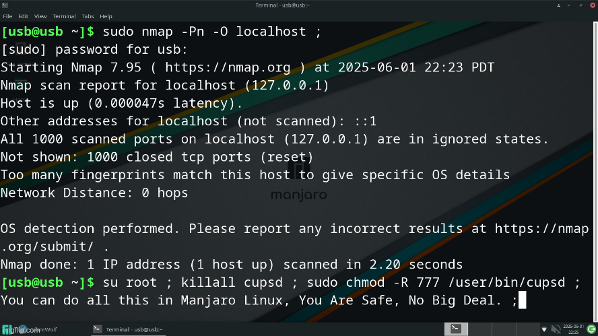Screen dimensions: 598x336
Task: Open the Help menu
Action: click(106, 16)
